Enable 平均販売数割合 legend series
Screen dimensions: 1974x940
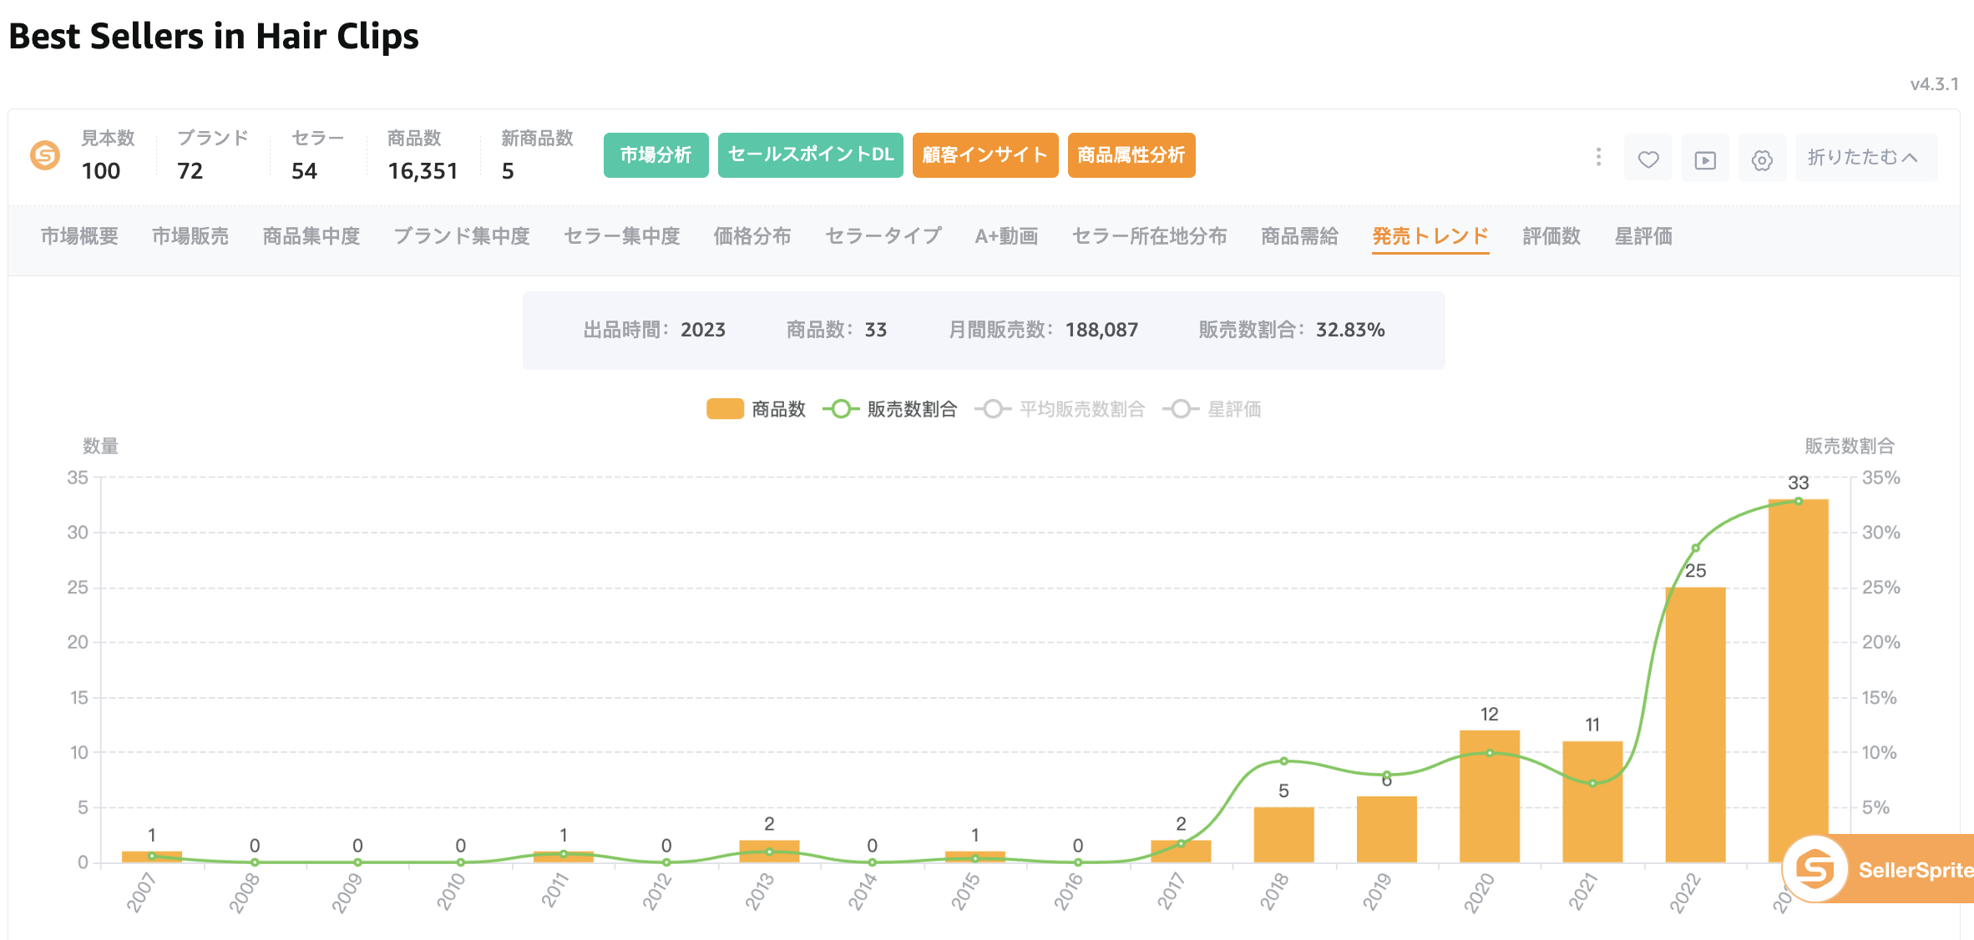point(1059,409)
